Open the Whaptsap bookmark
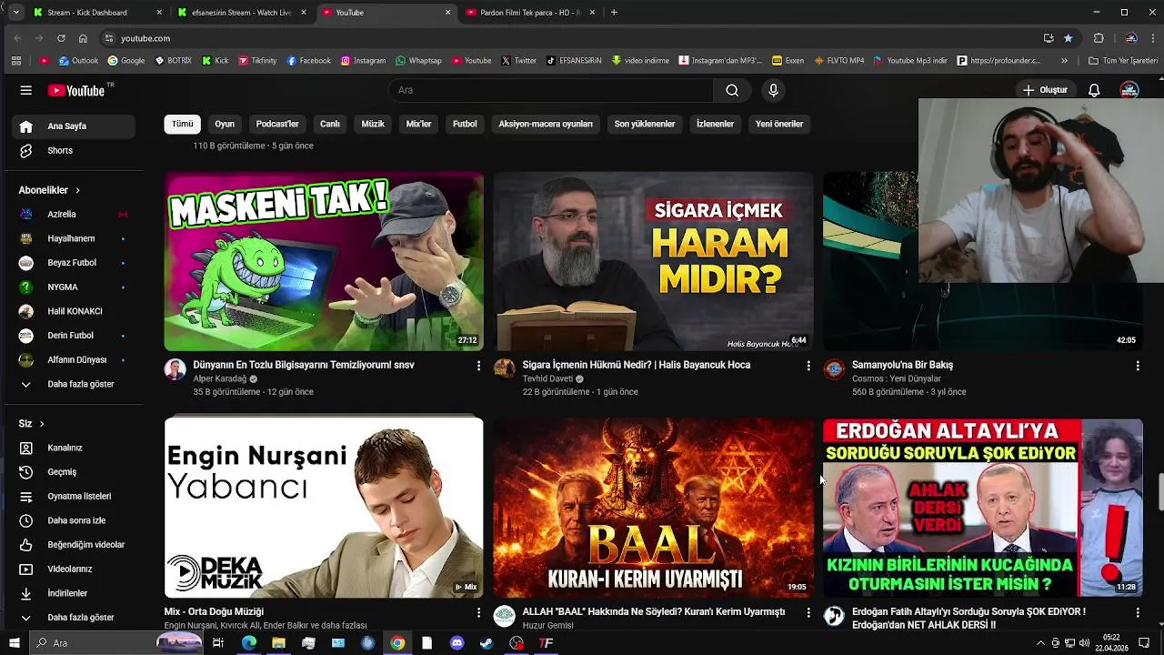Screen dimensions: 1164x655 pos(418,61)
